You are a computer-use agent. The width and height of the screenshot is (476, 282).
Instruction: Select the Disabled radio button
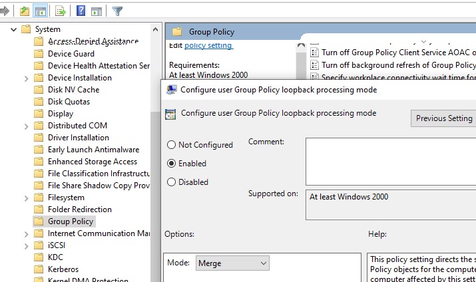pyautogui.click(x=172, y=182)
